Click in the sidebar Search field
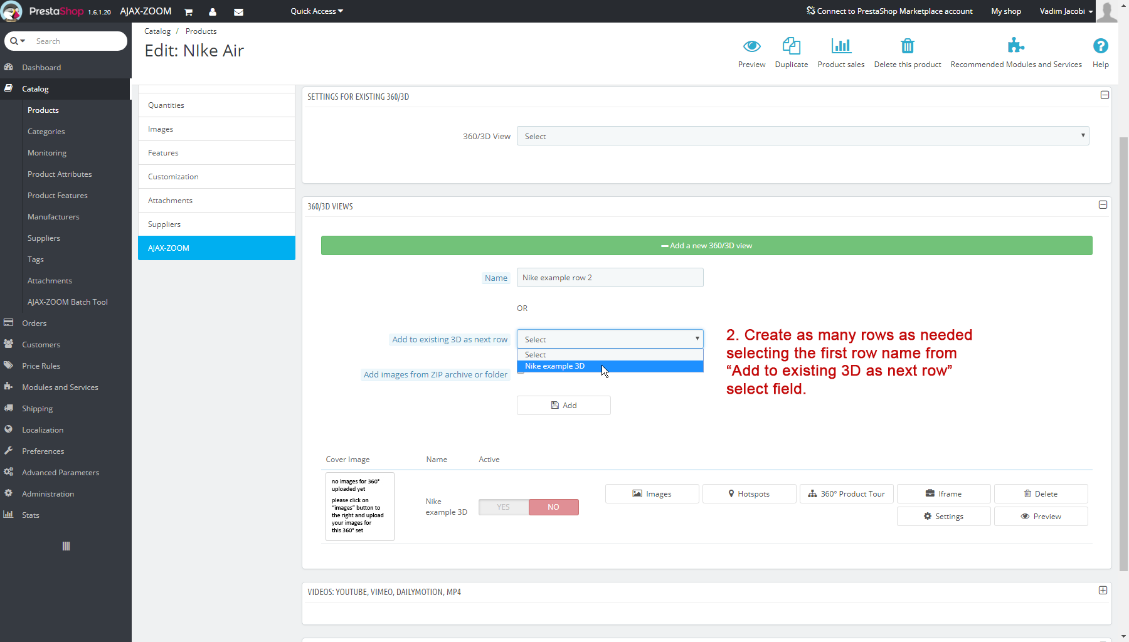Screen dimensions: 1129x642 pos(78,41)
